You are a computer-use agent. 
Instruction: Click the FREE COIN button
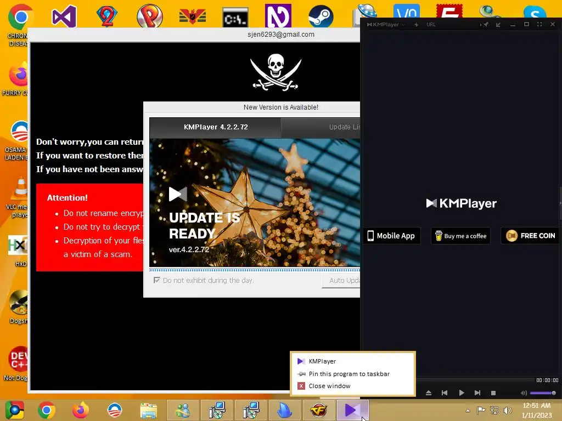(x=530, y=236)
